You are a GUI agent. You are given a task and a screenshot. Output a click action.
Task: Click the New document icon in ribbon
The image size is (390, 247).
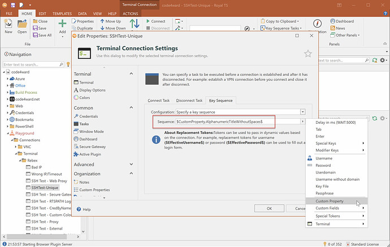pyautogui.click(x=8, y=24)
